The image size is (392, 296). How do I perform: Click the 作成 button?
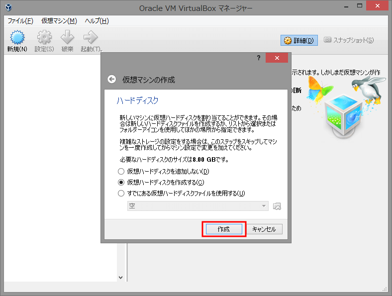coord(224,229)
